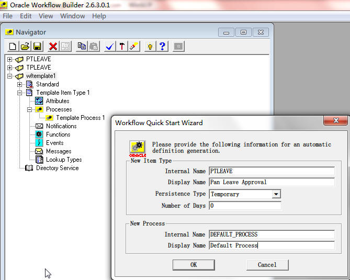
Task: Click the blue question mark Help icon
Action: tap(162, 47)
